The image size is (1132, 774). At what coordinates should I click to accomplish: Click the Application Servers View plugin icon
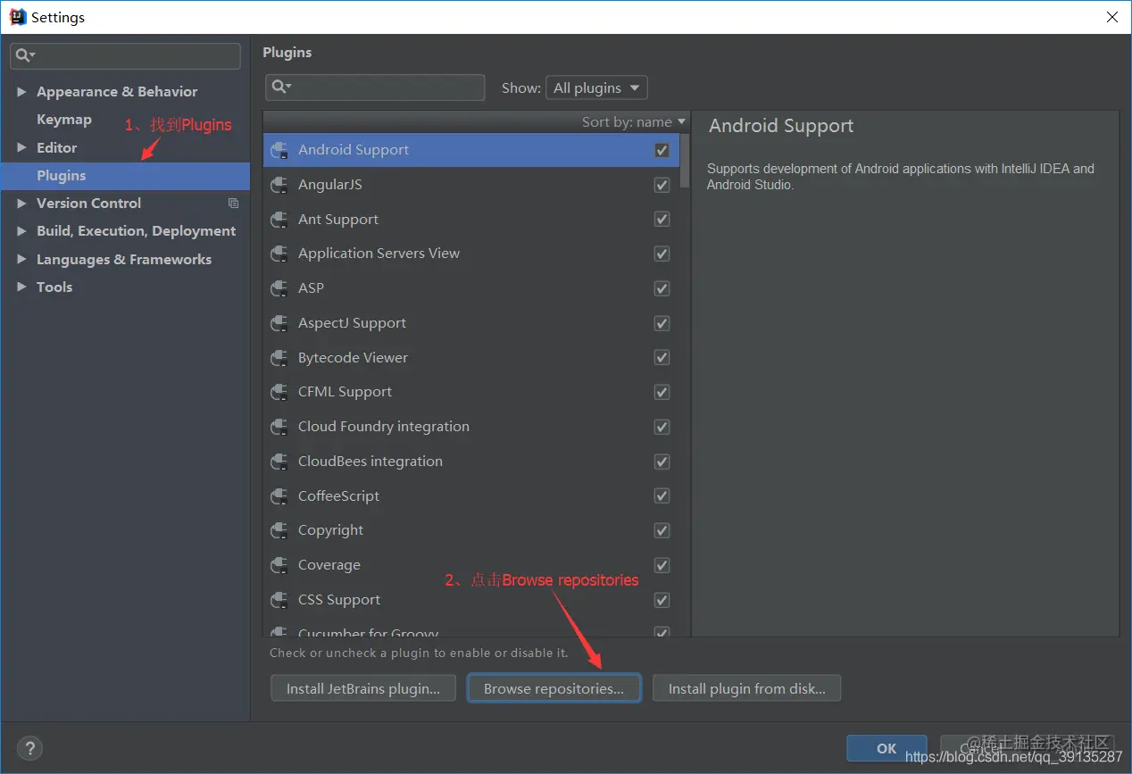coord(279,254)
